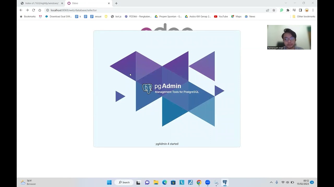Viewport: 334px width, 187px height.
Task: Share this page via the address bar icon
Action: pyautogui.click(x=267, y=10)
